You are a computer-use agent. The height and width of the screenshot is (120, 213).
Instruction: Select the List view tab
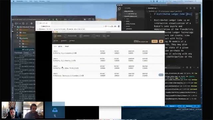[x=60, y=46]
